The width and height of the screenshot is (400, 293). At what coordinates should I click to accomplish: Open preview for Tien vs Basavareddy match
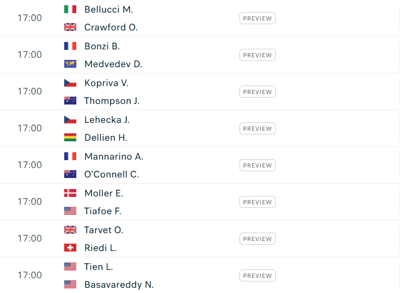(x=257, y=276)
